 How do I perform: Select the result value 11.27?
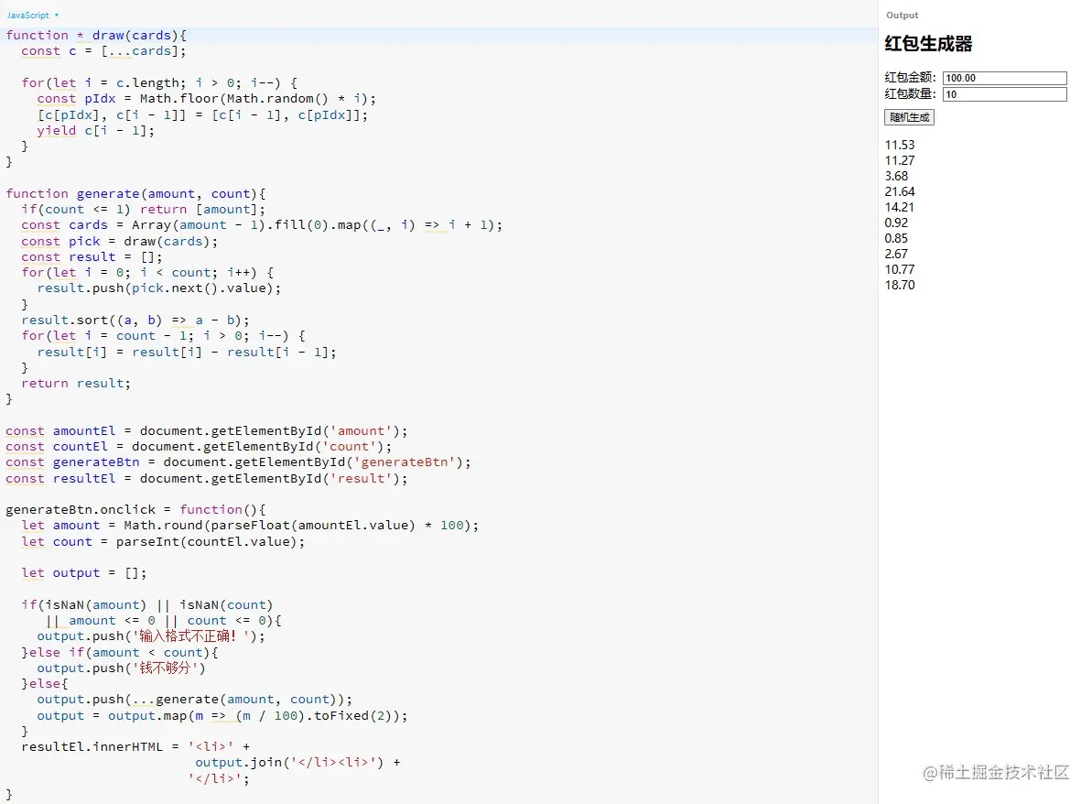pos(899,160)
